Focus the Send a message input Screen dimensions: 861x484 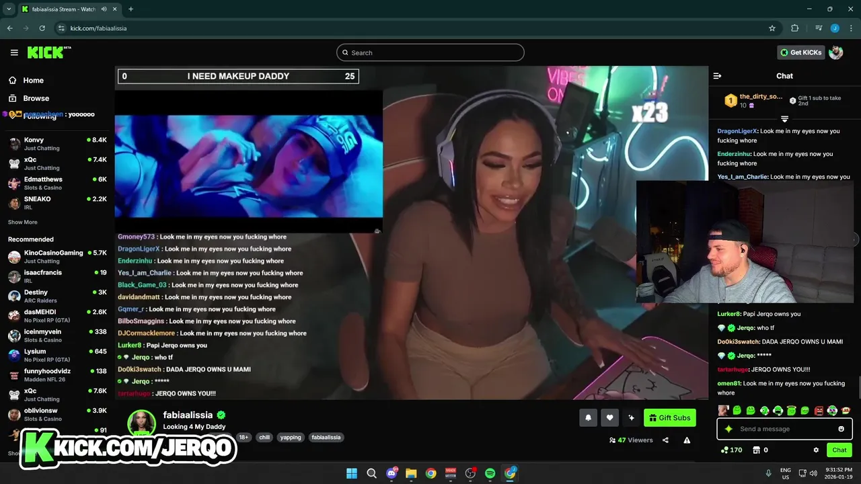point(784,429)
